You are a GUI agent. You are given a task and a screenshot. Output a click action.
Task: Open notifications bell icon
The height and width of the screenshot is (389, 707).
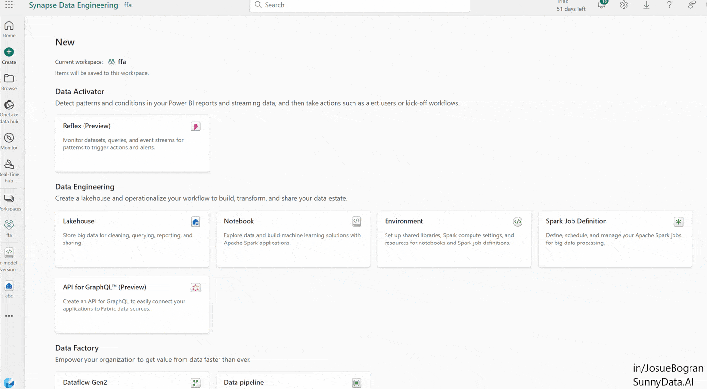601,5
